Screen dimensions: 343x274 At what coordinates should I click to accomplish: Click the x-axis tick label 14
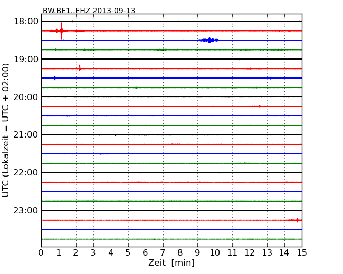284,252
